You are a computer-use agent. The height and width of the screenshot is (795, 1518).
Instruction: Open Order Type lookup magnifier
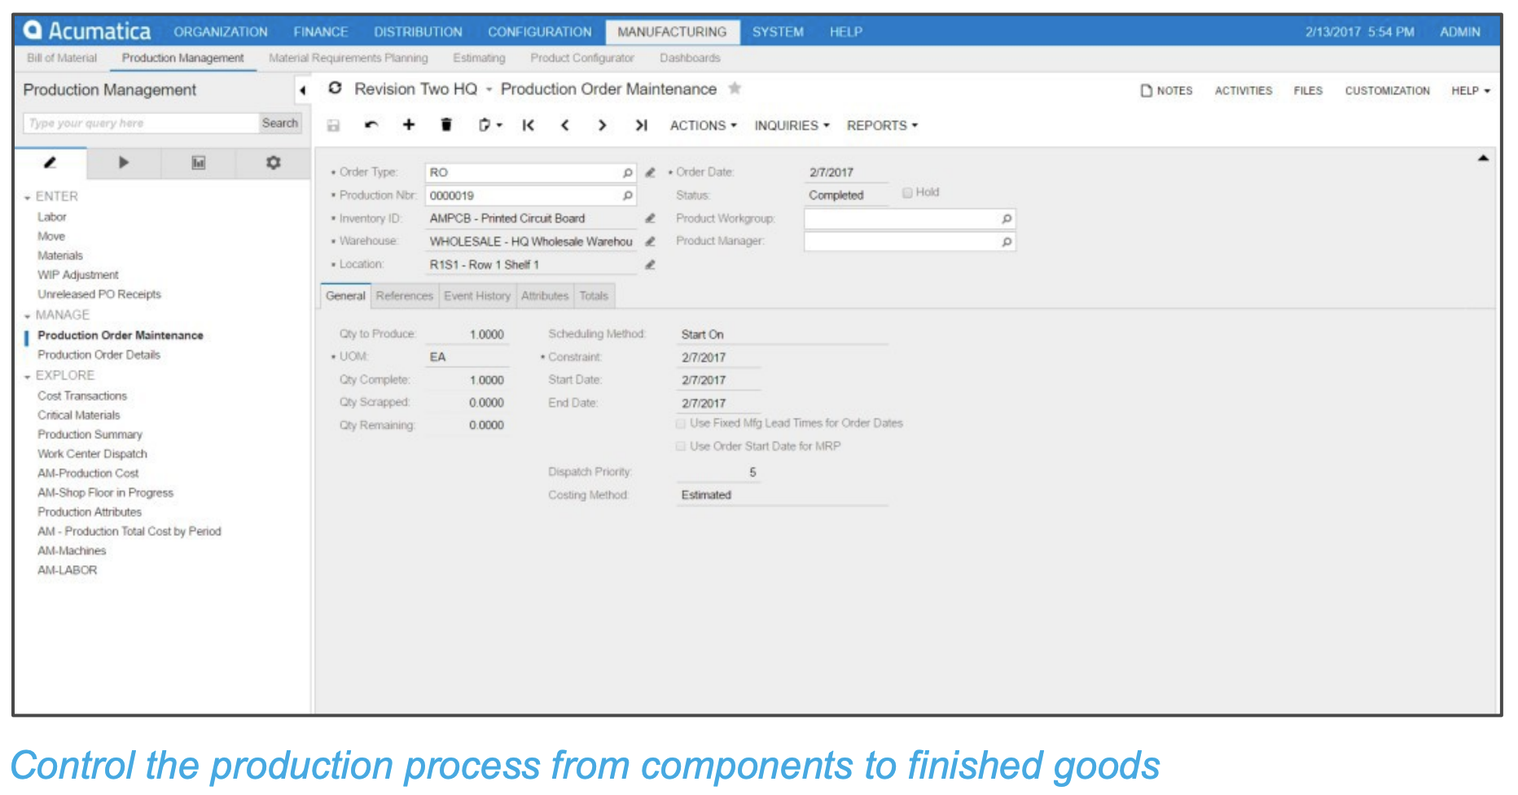click(x=627, y=173)
